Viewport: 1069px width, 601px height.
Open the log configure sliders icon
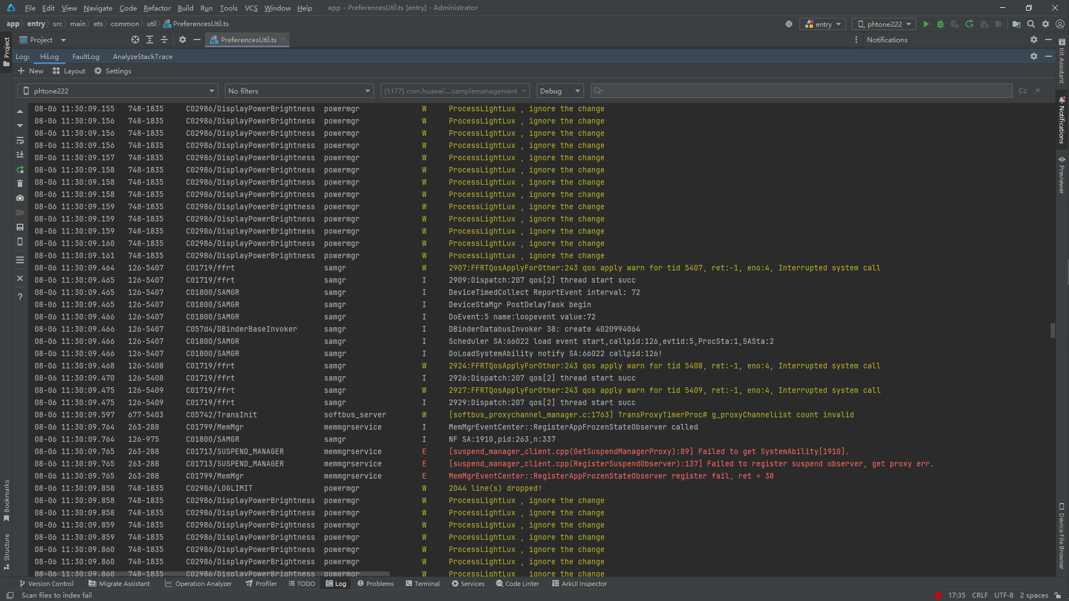[x=20, y=260]
